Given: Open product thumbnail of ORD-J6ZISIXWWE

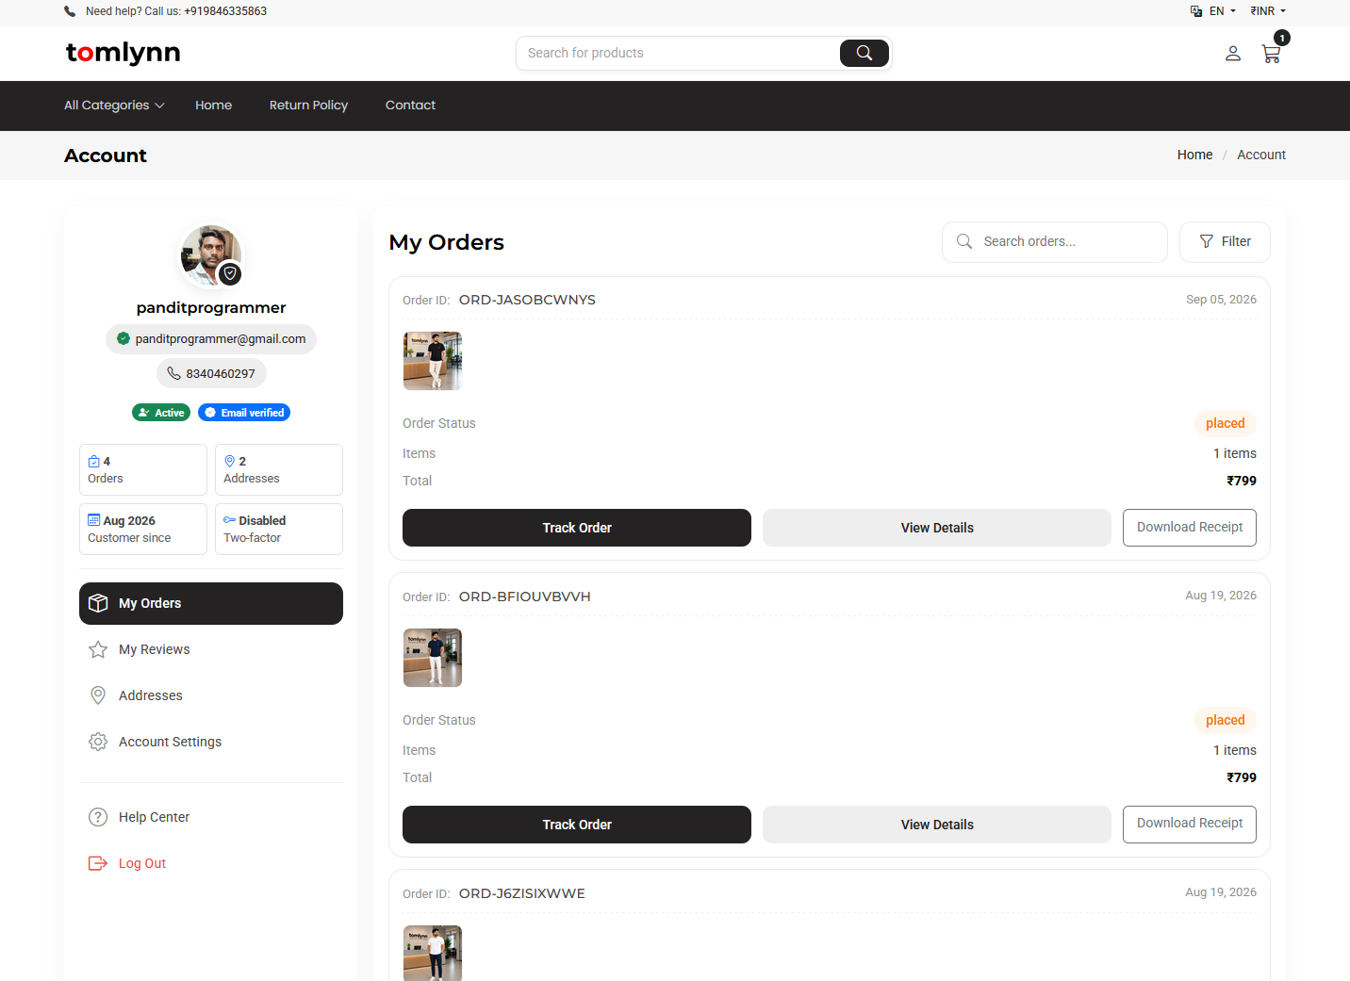Looking at the screenshot, I should [433, 953].
